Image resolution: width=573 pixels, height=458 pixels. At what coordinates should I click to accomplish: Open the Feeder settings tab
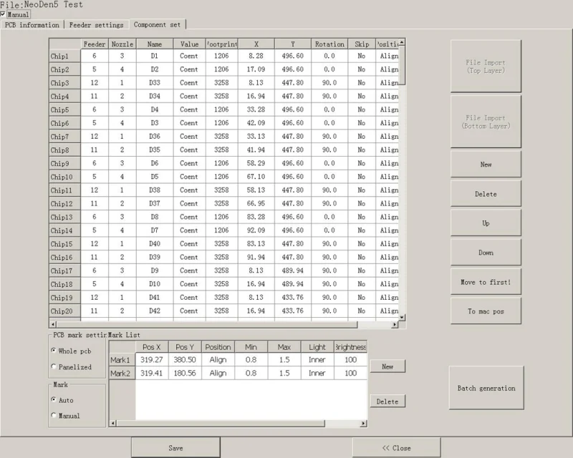pos(97,25)
